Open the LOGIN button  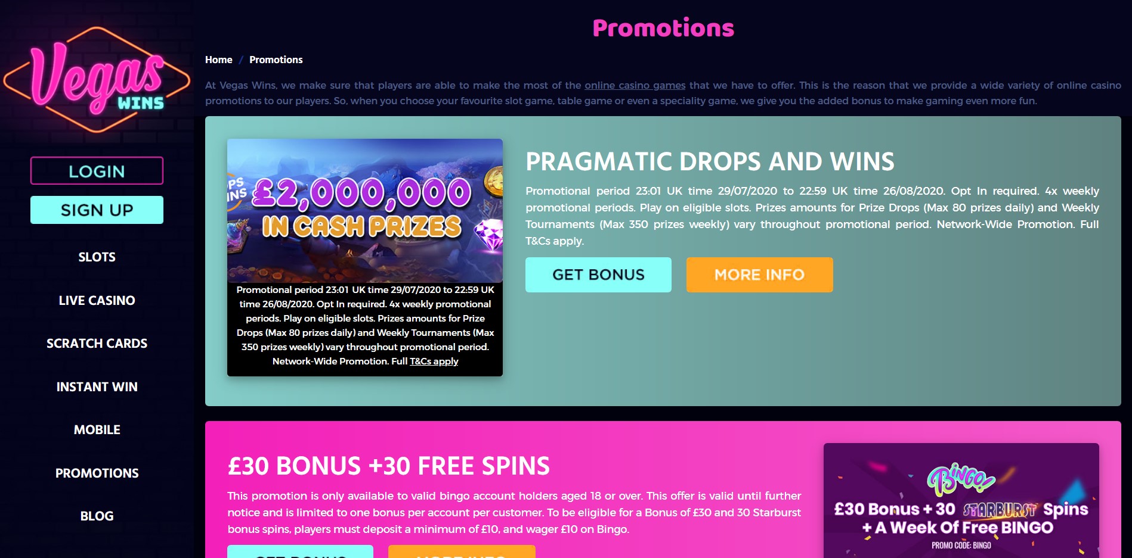coord(97,171)
